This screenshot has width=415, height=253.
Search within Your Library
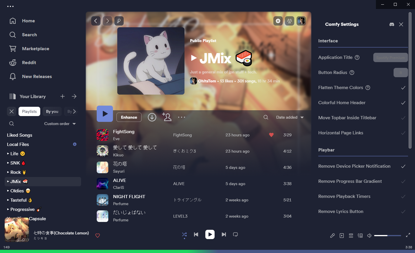(x=12, y=124)
